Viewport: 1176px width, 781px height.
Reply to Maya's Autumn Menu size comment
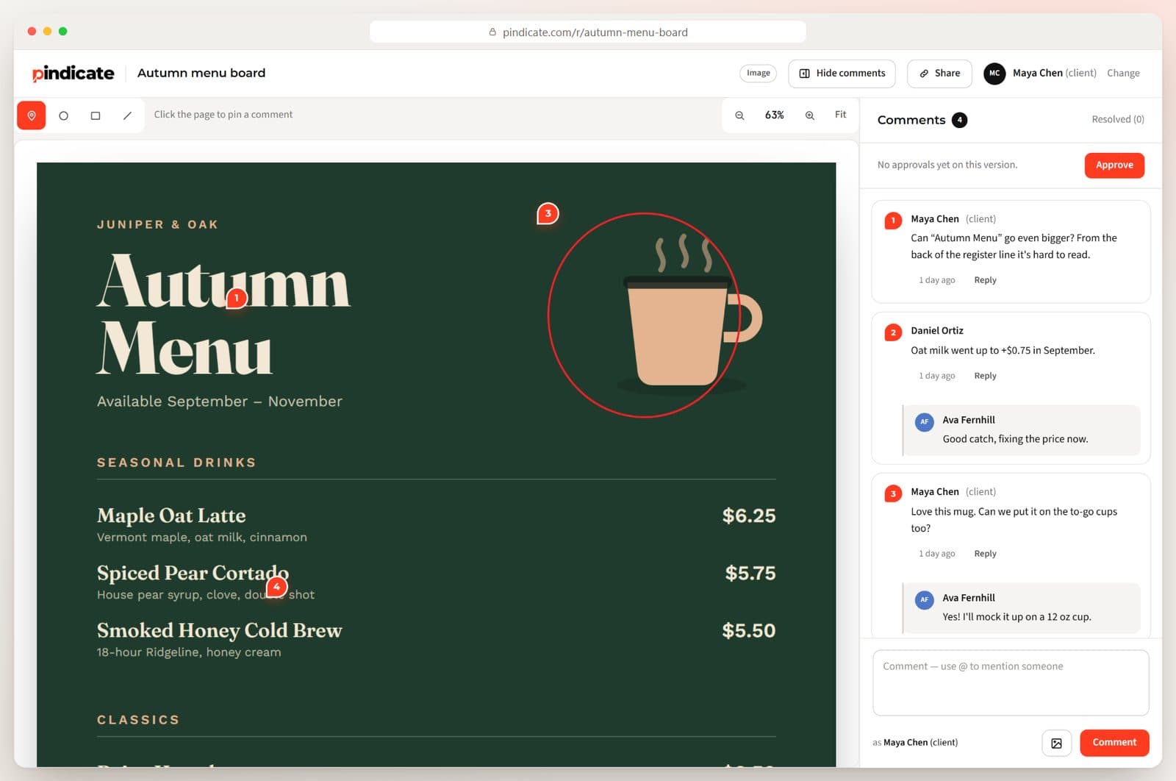point(985,280)
